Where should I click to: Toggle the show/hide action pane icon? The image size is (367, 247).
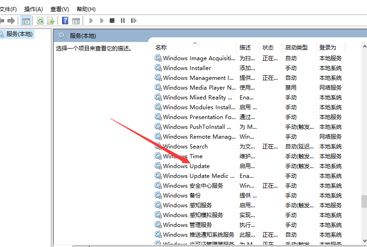(76, 21)
